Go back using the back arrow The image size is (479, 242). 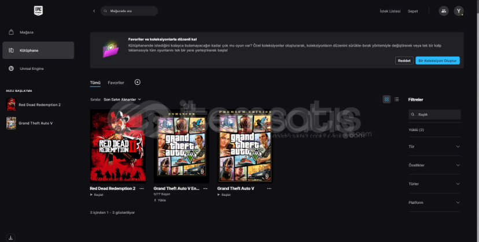94,11
